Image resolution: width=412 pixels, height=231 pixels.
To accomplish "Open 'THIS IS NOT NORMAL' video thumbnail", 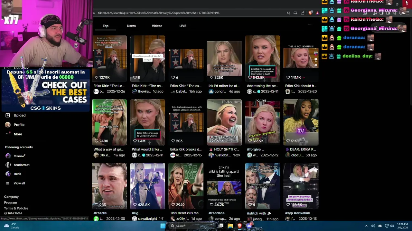I will tap(301, 58).
